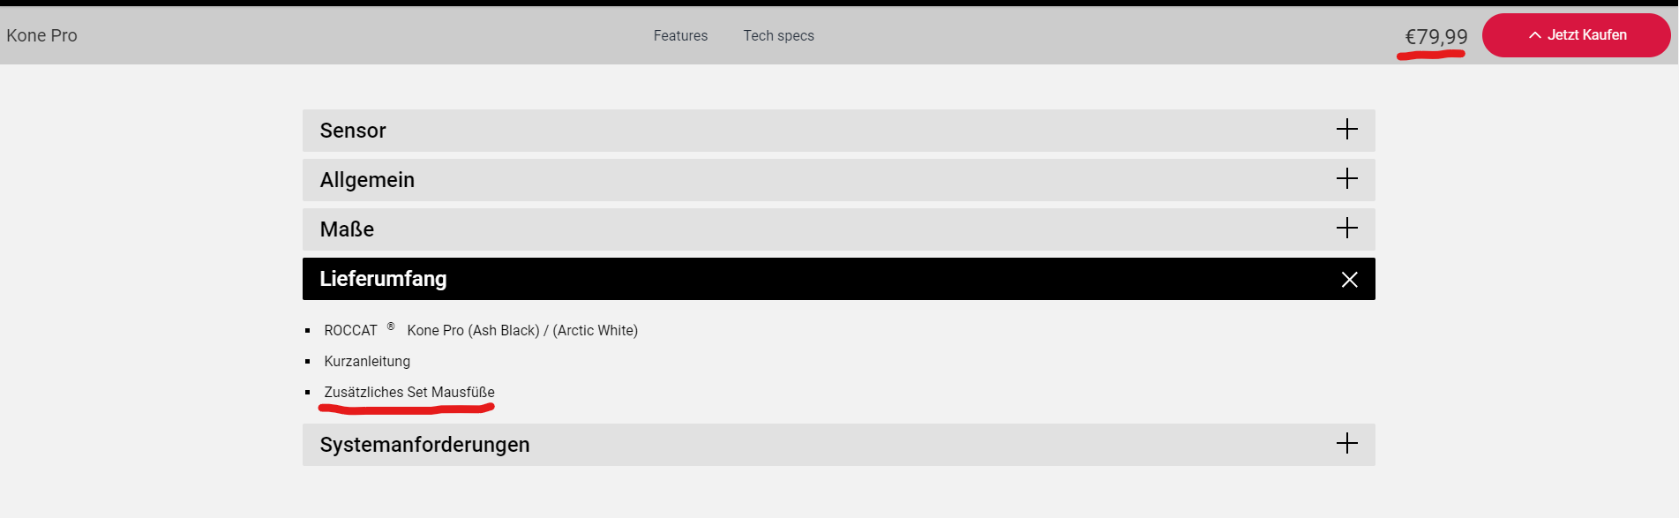Collapse the Lieferumfang header bar
The height and width of the screenshot is (518, 1679).
(x=838, y=279)
